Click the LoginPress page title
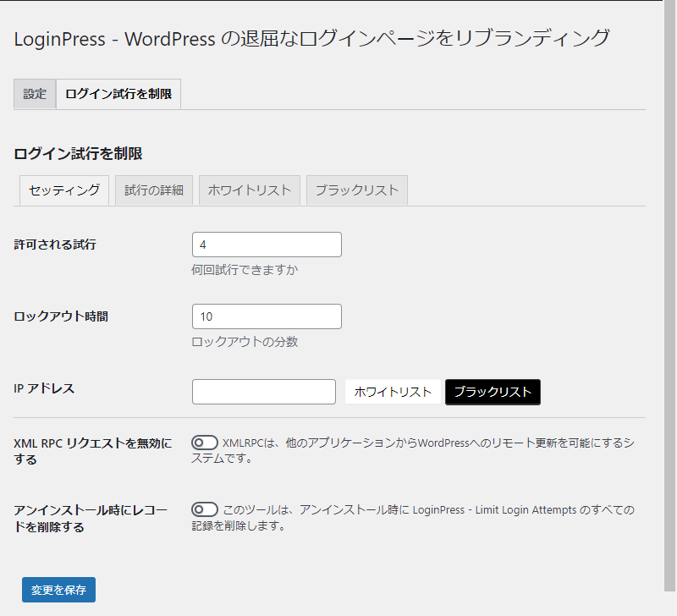The height and width of the screenshot is (616, 677). pyautogui.click(x=311, y=38)
